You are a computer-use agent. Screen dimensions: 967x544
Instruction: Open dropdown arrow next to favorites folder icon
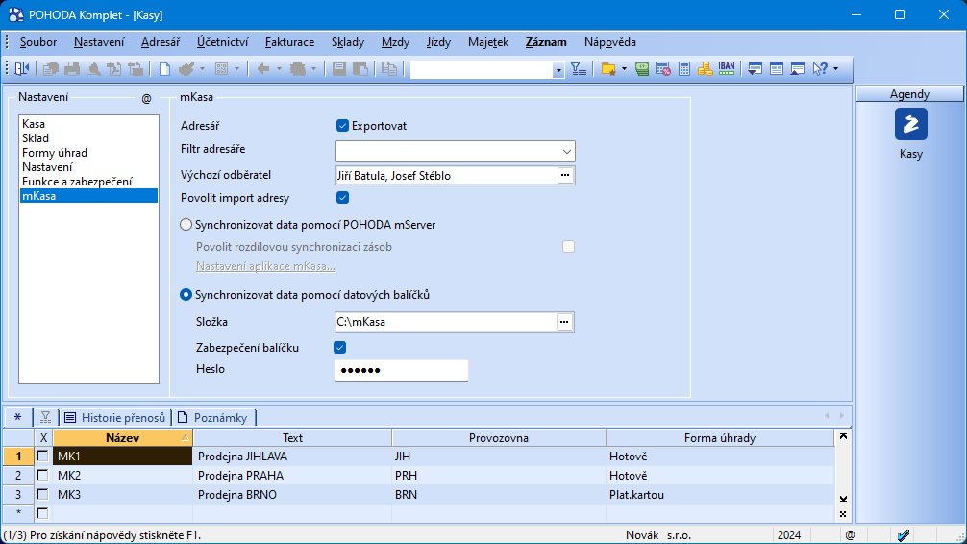click(x=624, y=69)
